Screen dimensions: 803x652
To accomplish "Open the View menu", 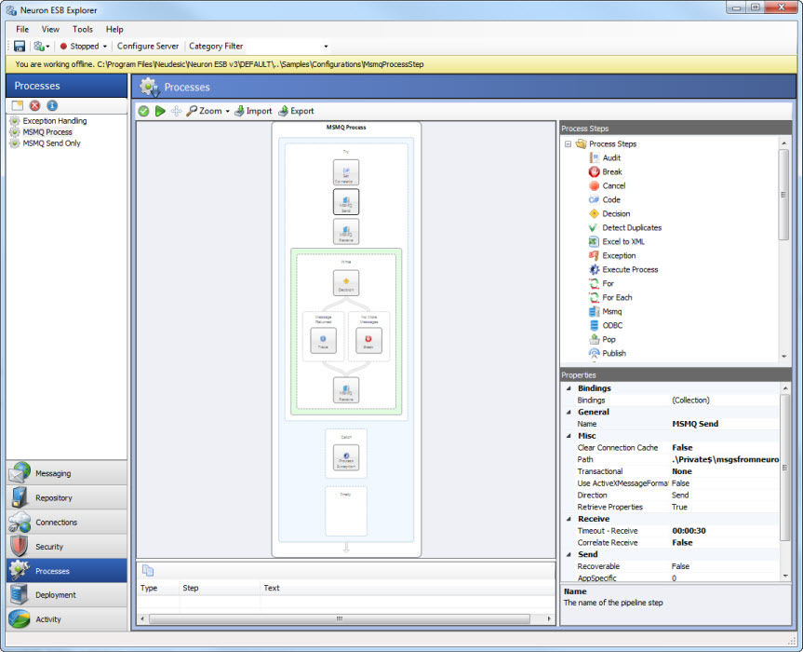I will coord(50,29).
